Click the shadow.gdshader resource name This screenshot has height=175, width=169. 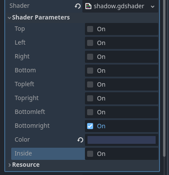(x=119, y=6)
